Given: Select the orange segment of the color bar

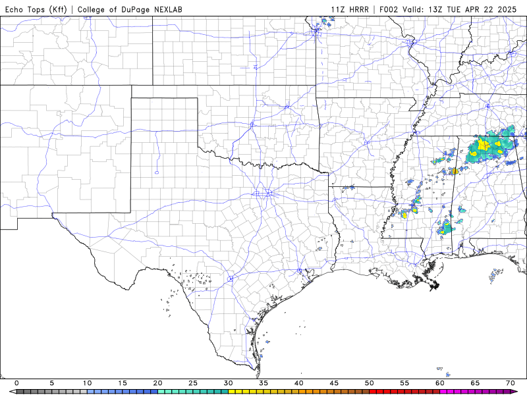Looking at the screenshot, I should coord(334,392).
